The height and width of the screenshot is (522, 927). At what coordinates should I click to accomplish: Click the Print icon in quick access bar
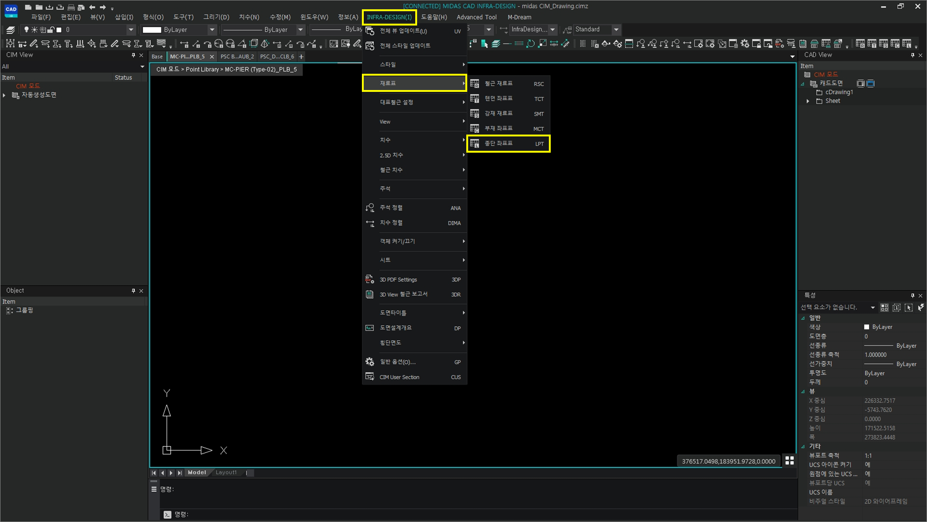pyautogui.click(x=71, y=7)
